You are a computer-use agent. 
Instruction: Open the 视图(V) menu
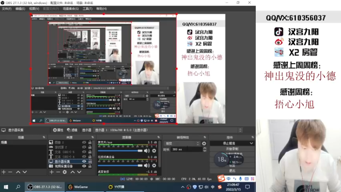[x=34, y=9]
